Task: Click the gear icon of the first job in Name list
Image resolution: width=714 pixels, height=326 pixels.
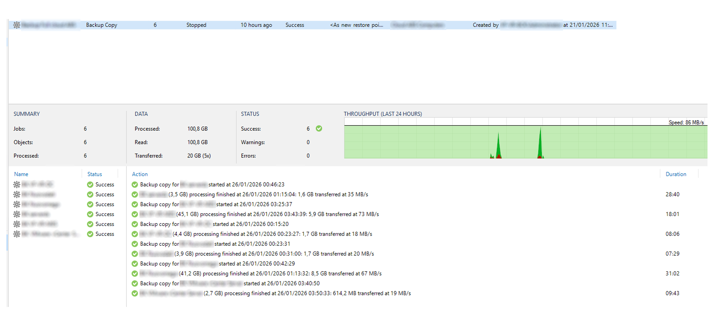Action: 17,184
